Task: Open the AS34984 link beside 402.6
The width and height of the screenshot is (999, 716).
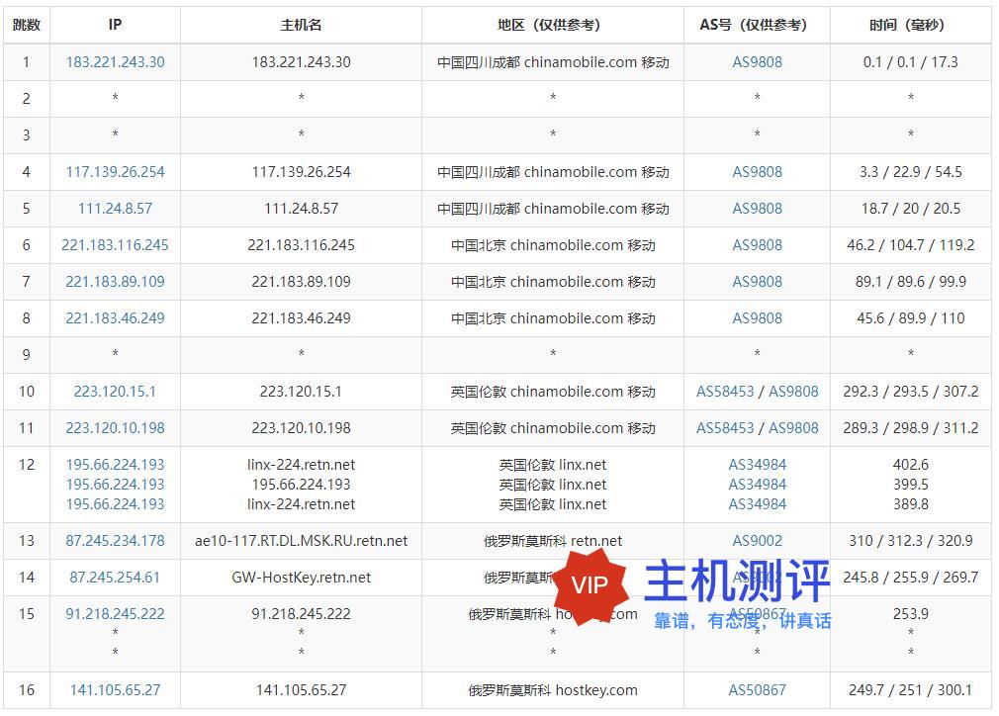Action: (757, 465)
